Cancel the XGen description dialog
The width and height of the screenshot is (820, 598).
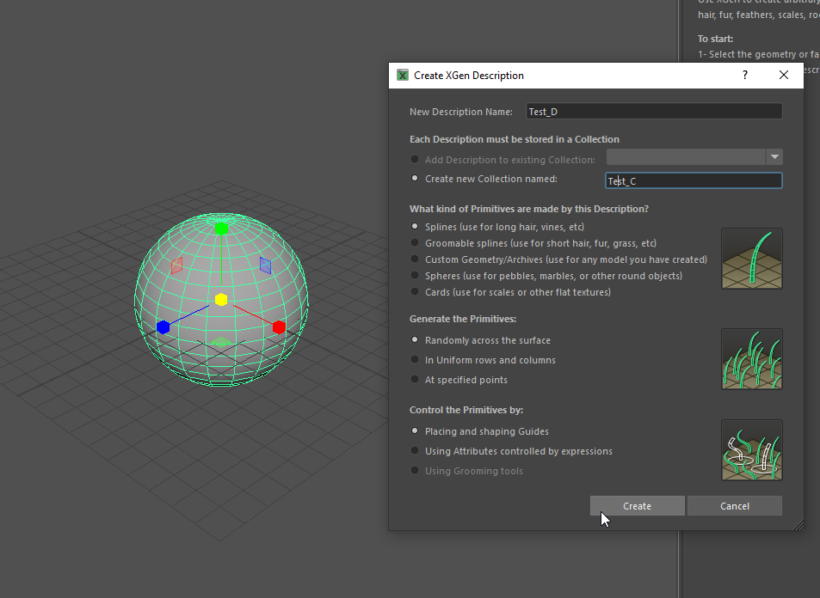point(734,505)
